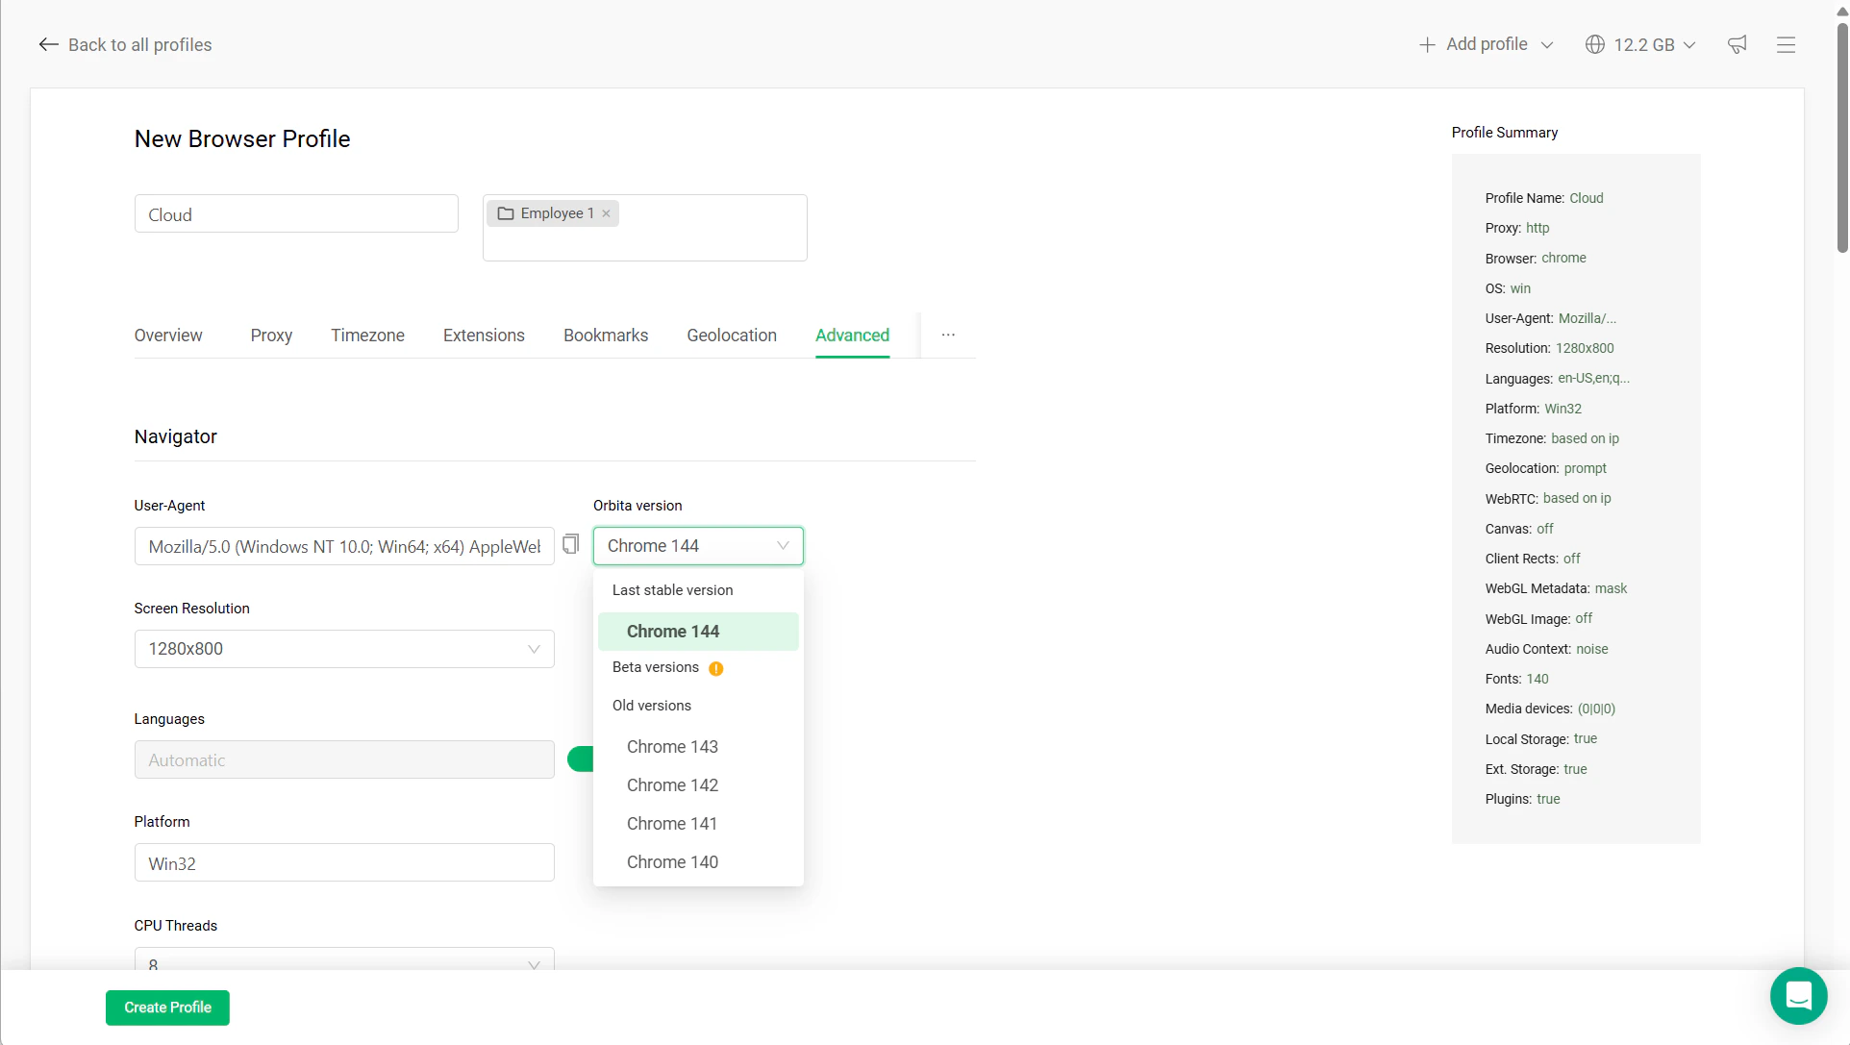Image resolution: width=1850 pixels, height=1045 pixels.
Task: Remove the Employee 1 folder tag
Action: [607, 212]
